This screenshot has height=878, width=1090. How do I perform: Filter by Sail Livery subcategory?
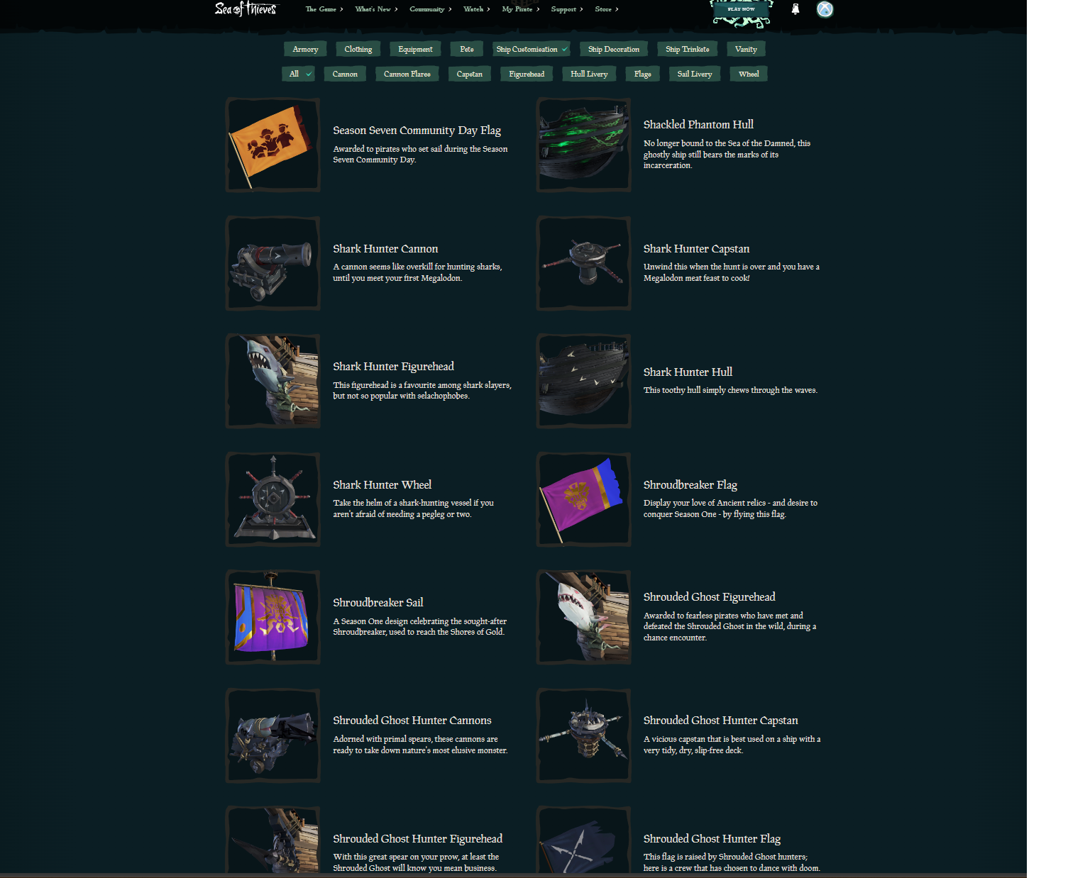[695, 74]
